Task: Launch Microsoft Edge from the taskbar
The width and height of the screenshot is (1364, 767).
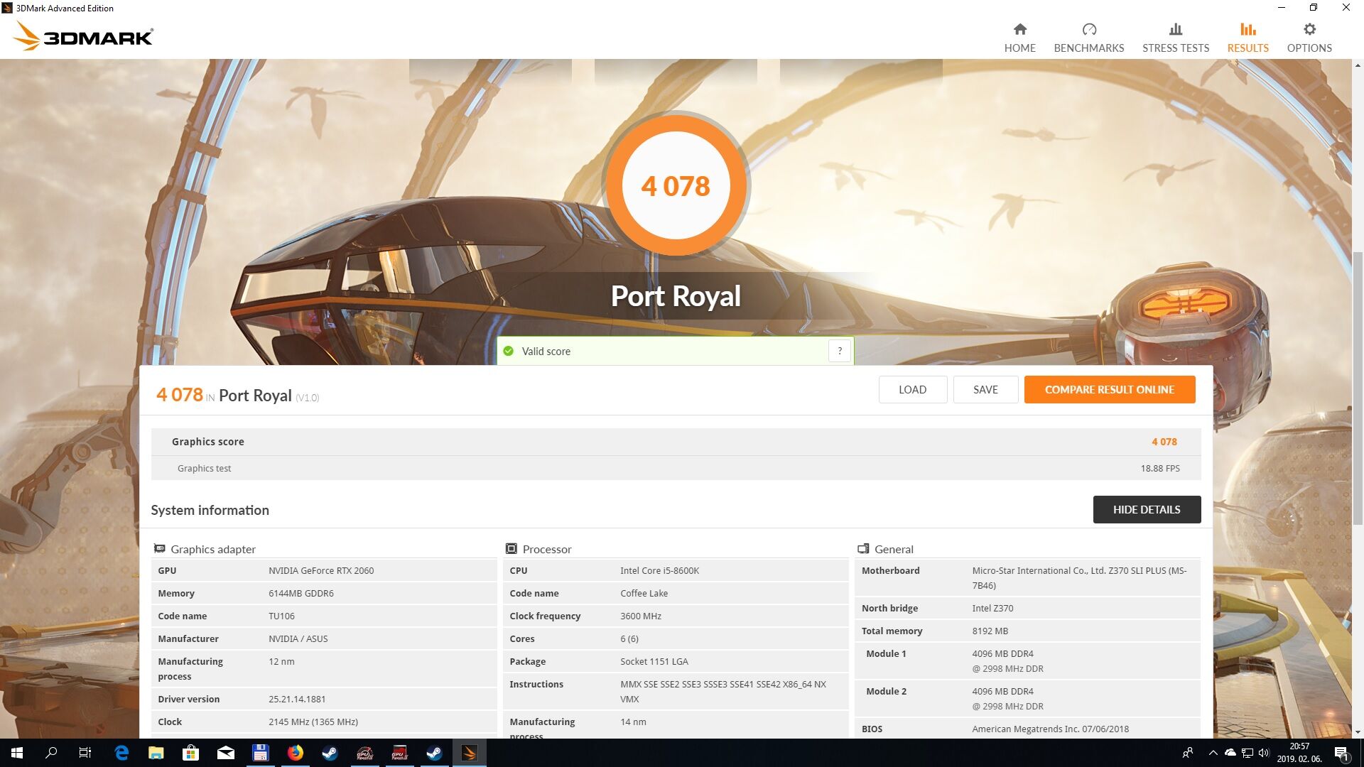Action: 121,753
